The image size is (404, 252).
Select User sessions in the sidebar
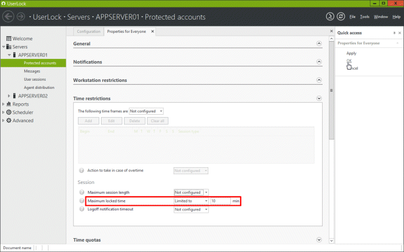click(x=35, y=79)
